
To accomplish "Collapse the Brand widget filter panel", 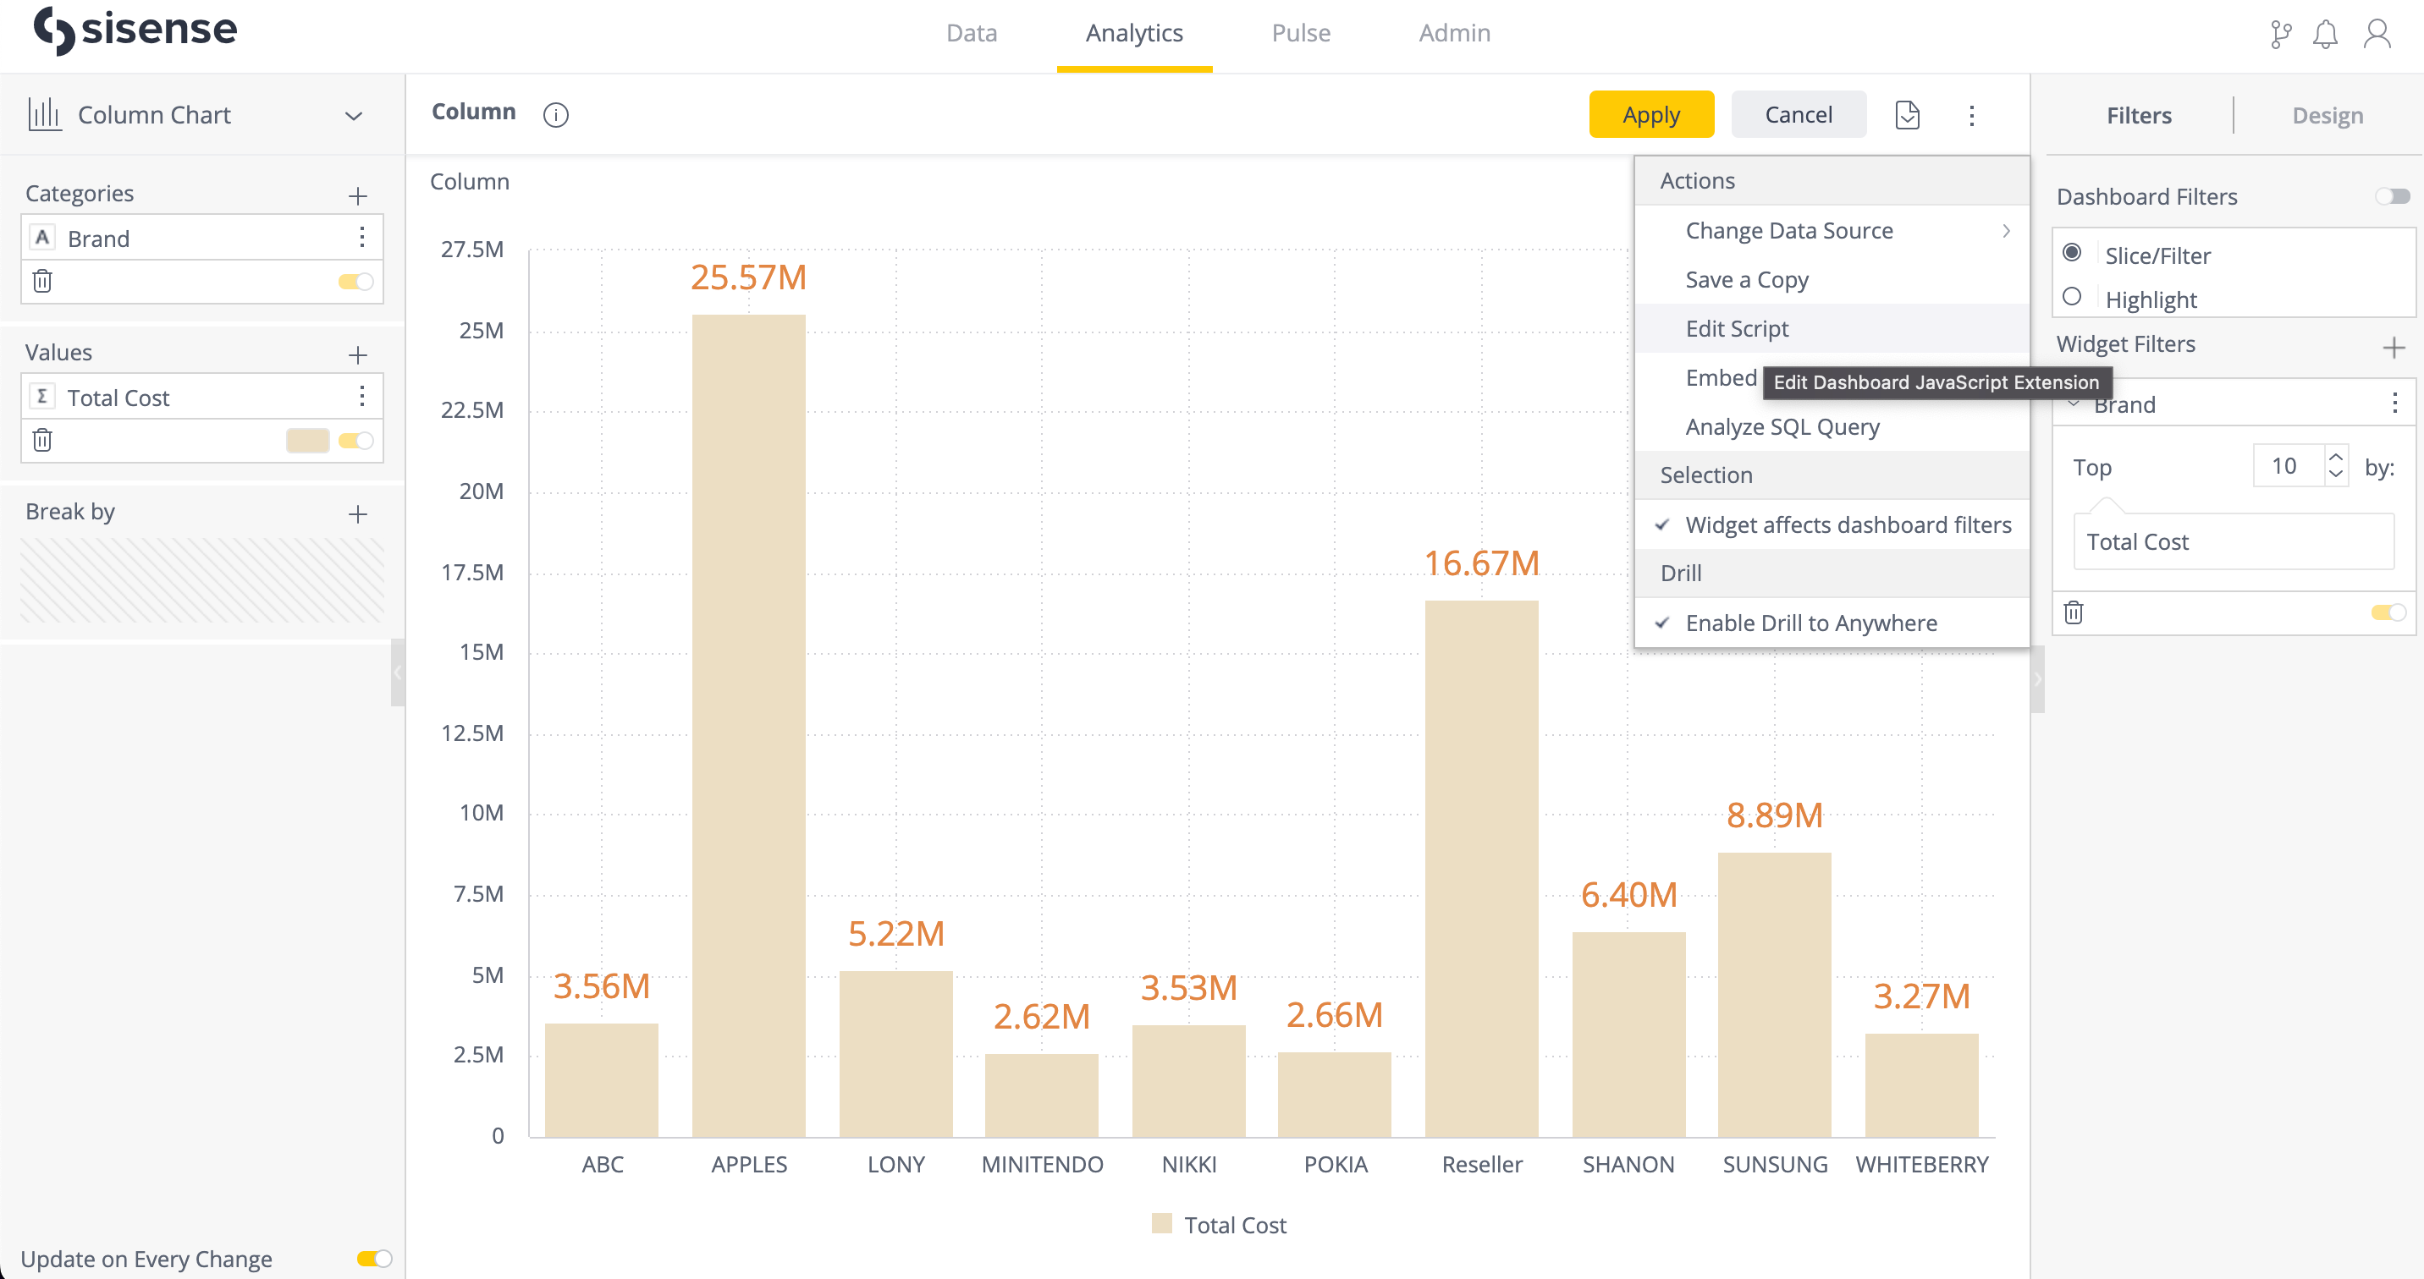I will point(2074,403).
